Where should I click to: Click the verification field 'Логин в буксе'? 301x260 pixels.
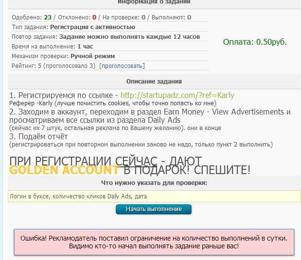(x=154, y=196)
